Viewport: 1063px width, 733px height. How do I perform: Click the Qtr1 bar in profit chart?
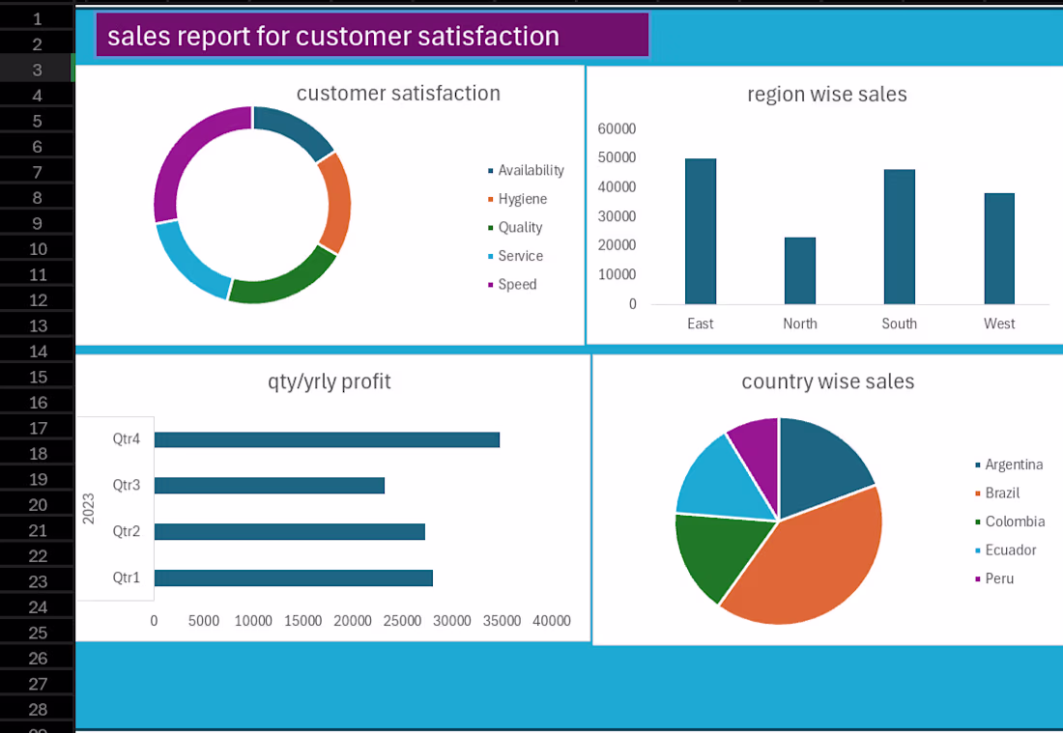pos(294,578)
